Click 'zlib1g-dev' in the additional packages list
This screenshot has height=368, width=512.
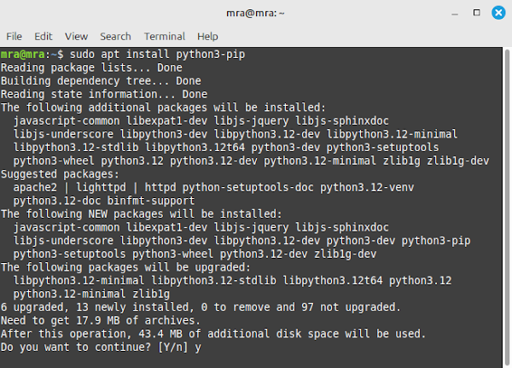(457, 161)
